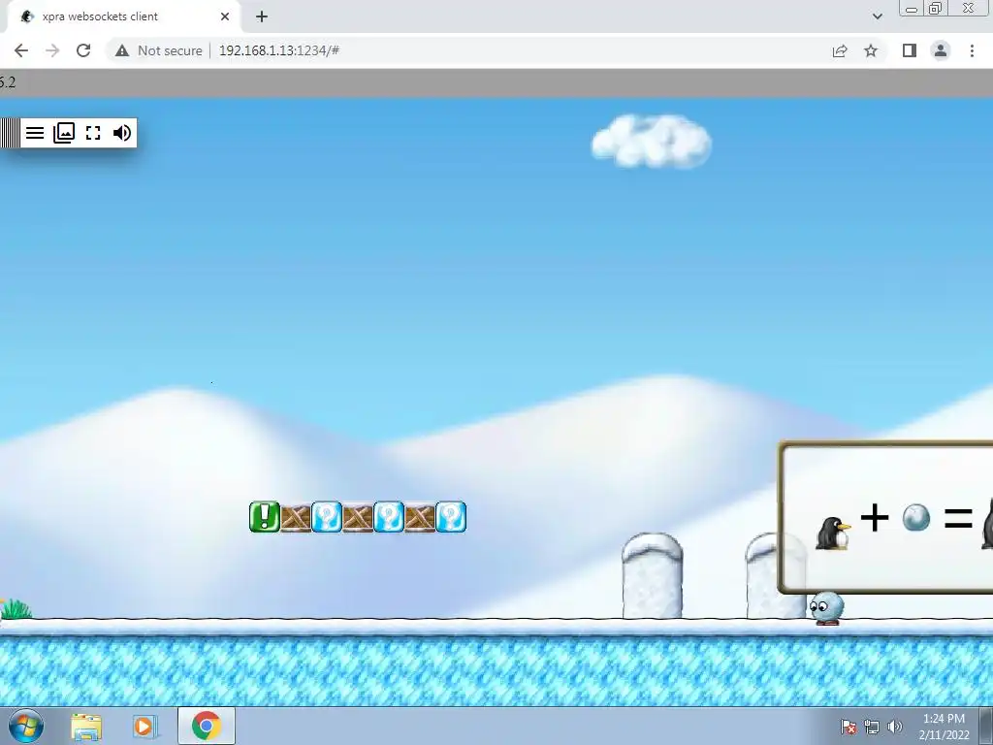Focus the address bar showing 192.168.1.13:1234
Viewport: 993px width, 745px height.
coord(279,50)
